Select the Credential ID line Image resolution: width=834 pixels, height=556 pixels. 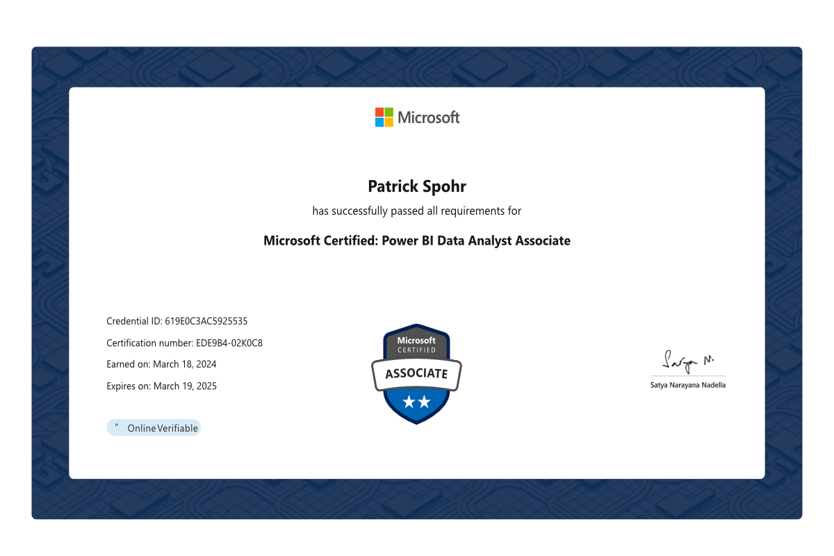pyautogui.click(x=177, y=321)
